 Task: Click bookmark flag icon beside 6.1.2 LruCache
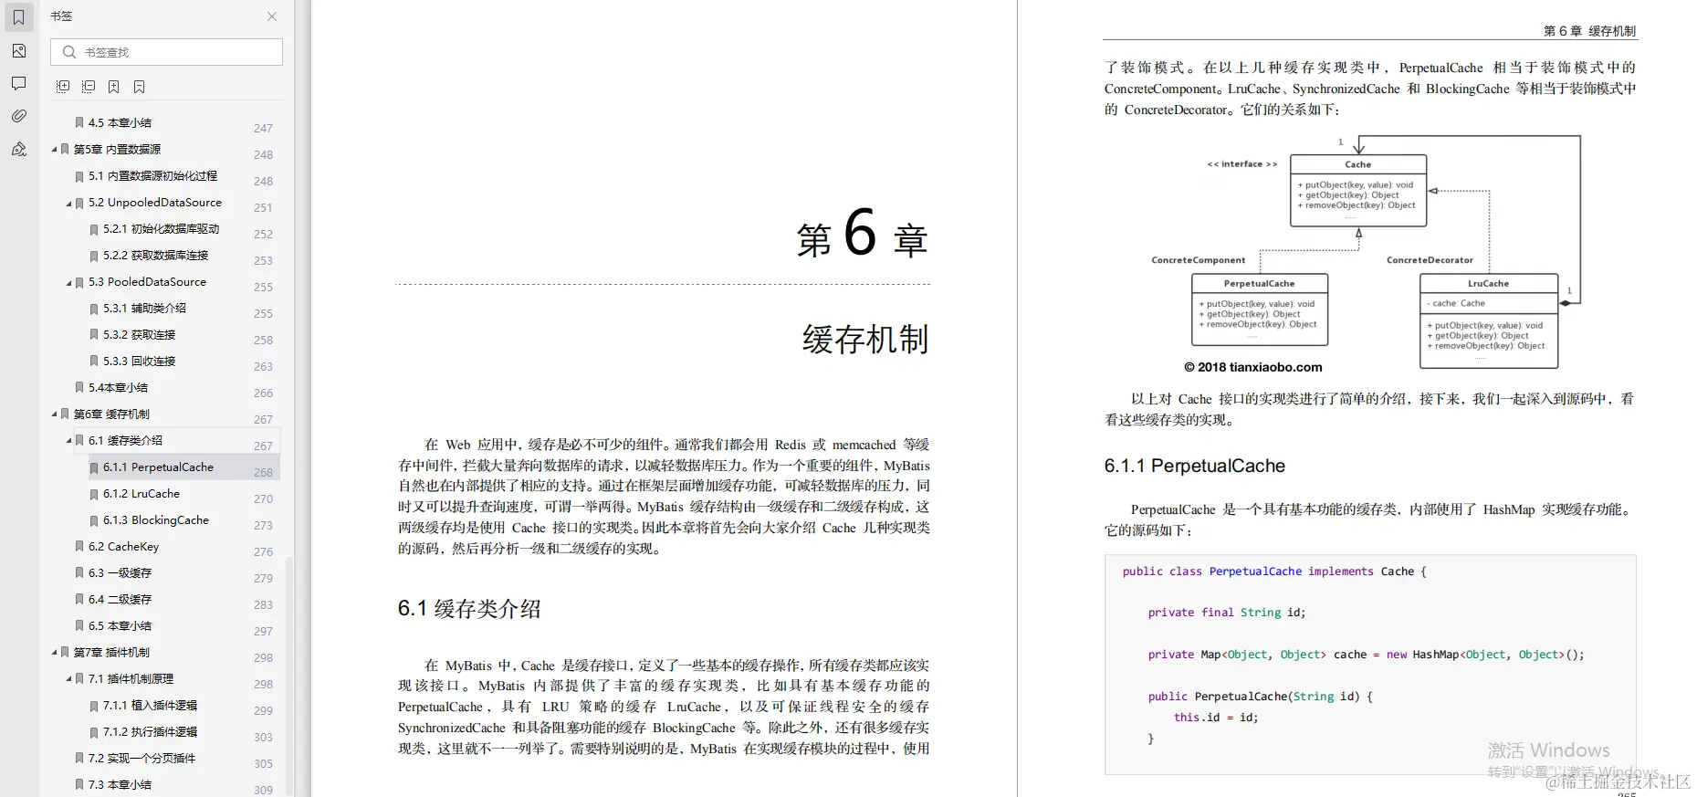[x=94, y=494]
